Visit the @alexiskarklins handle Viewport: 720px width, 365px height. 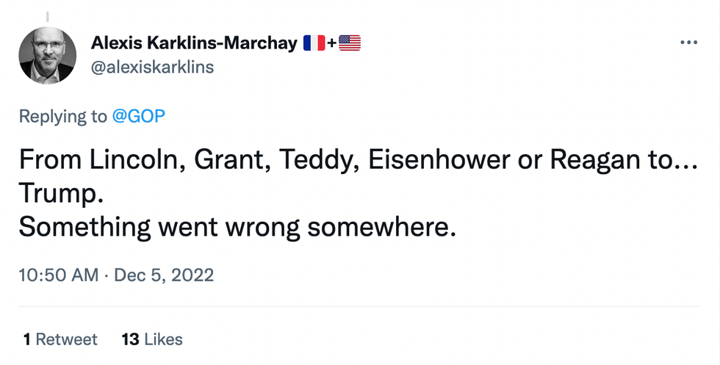[x=152, y=67]
